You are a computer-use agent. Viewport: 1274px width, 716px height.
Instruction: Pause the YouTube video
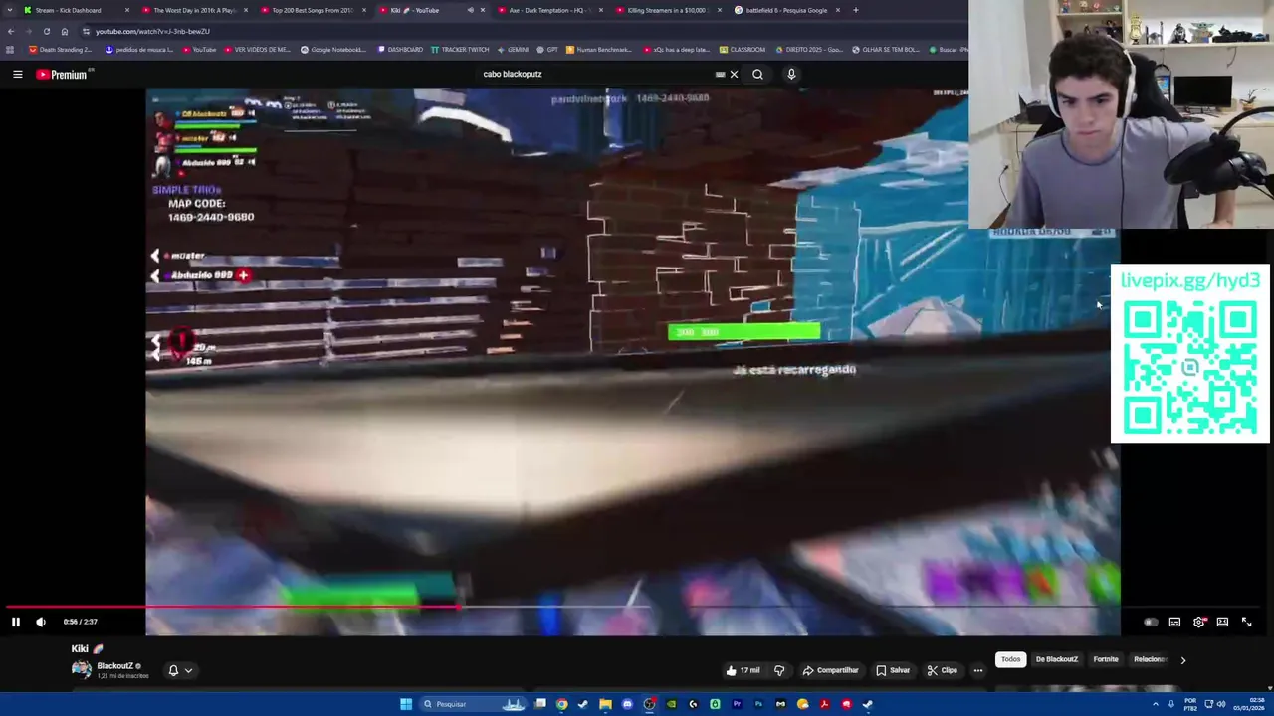16,622
